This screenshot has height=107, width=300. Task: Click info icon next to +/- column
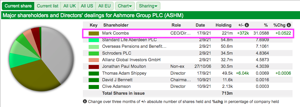[247, 25]
